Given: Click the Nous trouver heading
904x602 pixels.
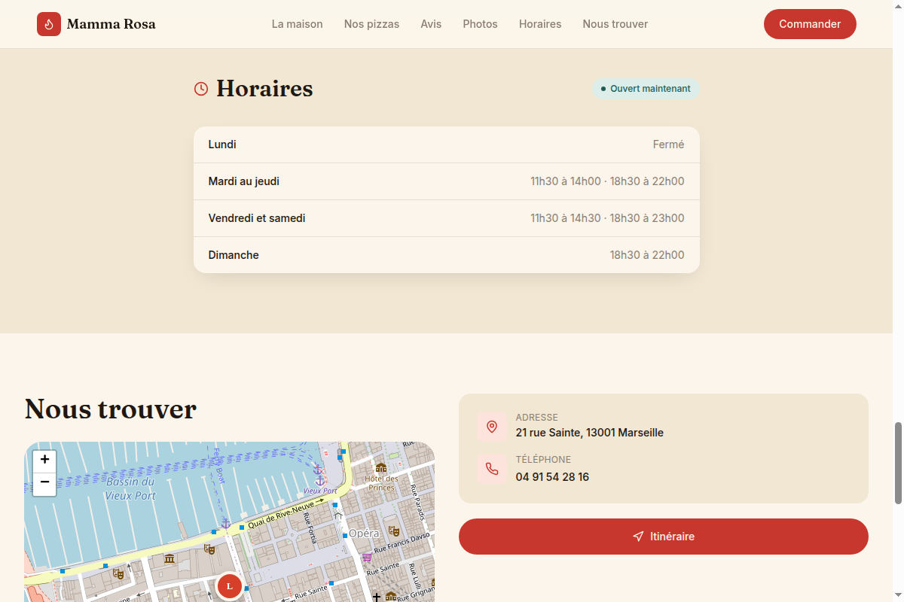Looking at the screenshot, I should coord(111,409).
